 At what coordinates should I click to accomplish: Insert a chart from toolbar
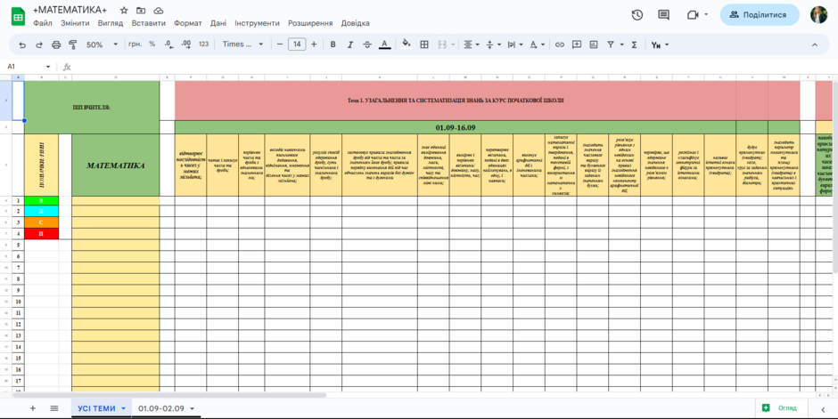594,44
